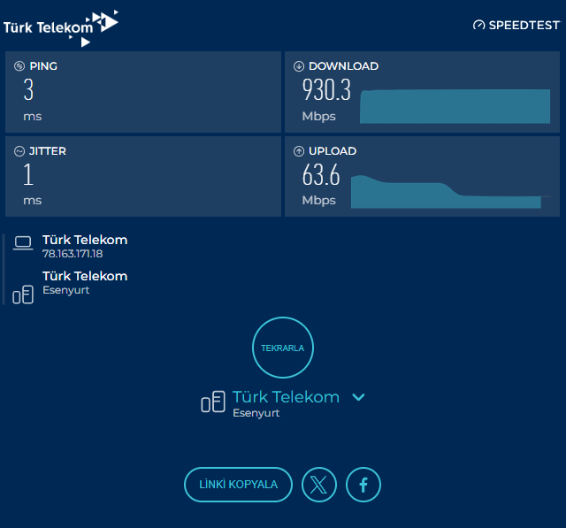Click the 63.6 upload value
The width and height of the screenshot is (566, 528).
pos(321,175)
